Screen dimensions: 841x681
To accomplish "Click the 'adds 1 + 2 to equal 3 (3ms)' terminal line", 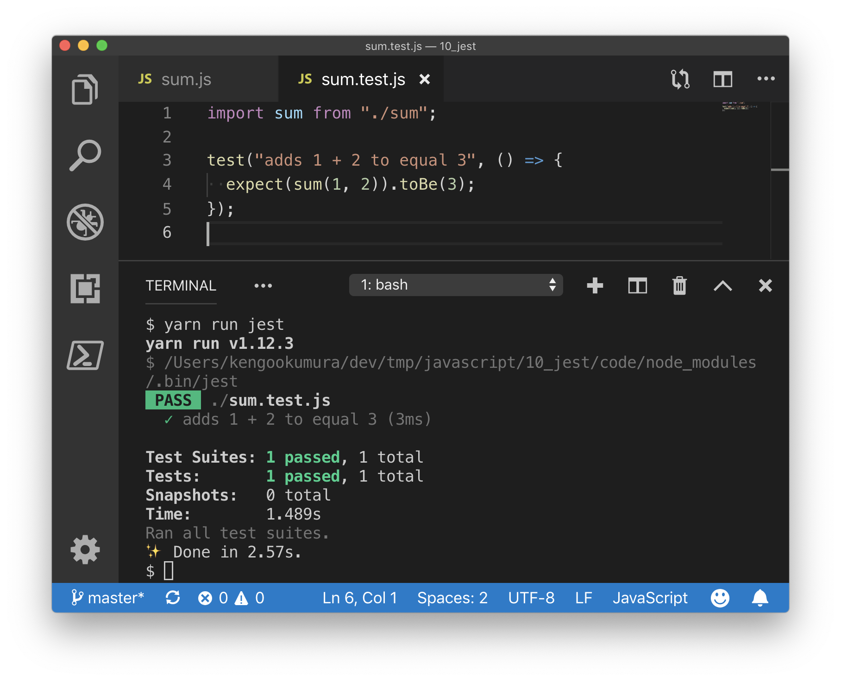I will (x=298, y=419).
